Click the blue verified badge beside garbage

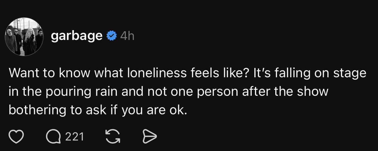[x=111, y=36]
